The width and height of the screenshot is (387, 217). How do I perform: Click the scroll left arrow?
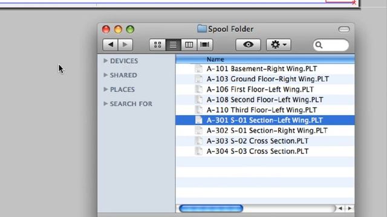coord(340,209)
